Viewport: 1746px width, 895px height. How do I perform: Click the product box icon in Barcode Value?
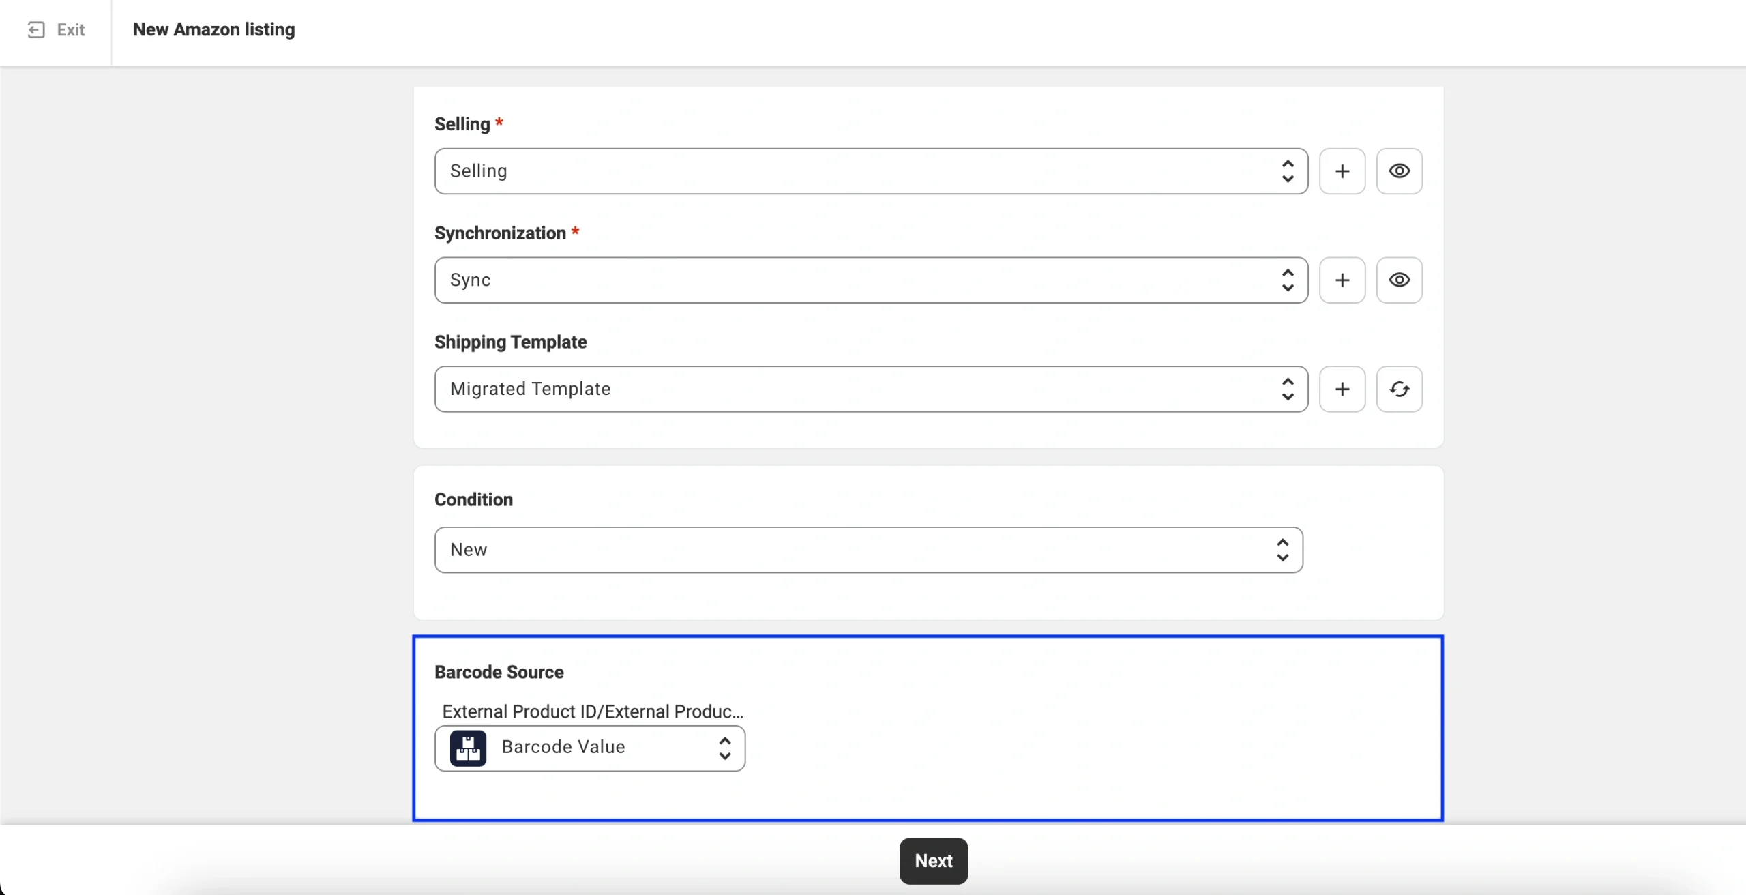(468, 748)
